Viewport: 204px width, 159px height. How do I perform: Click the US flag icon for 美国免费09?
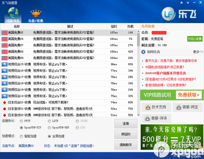pos(4,58)
